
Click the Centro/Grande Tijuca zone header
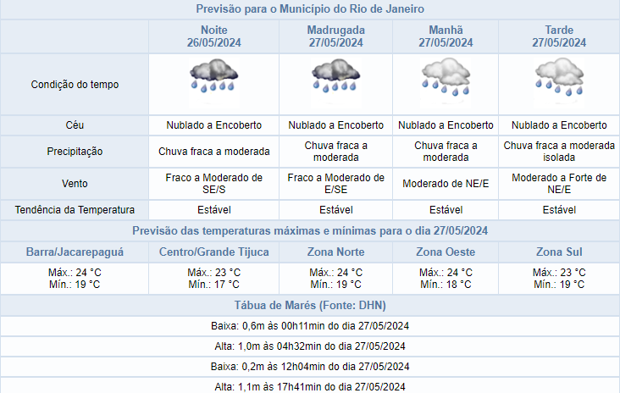(213, 252)
